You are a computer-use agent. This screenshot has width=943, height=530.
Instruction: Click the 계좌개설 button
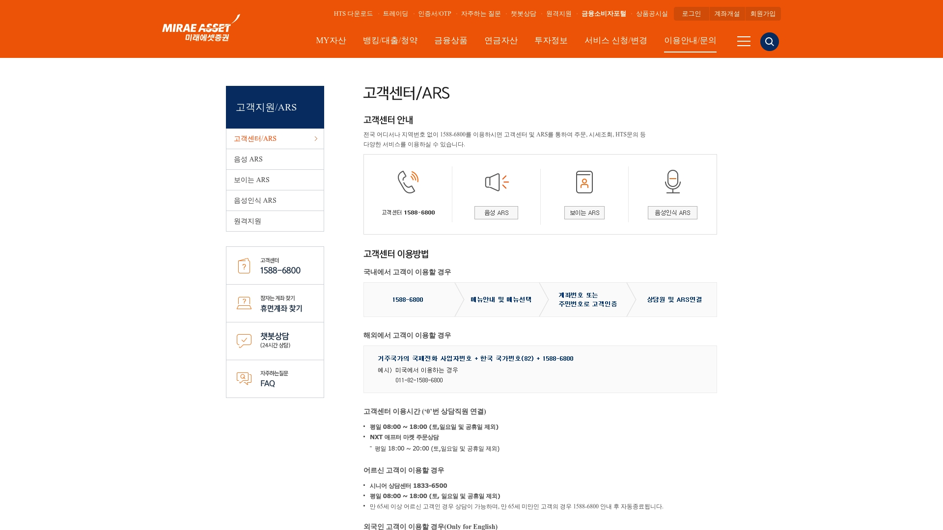click(727, 14)
